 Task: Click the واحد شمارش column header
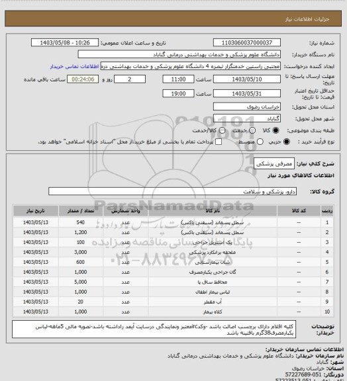[126, 211]
